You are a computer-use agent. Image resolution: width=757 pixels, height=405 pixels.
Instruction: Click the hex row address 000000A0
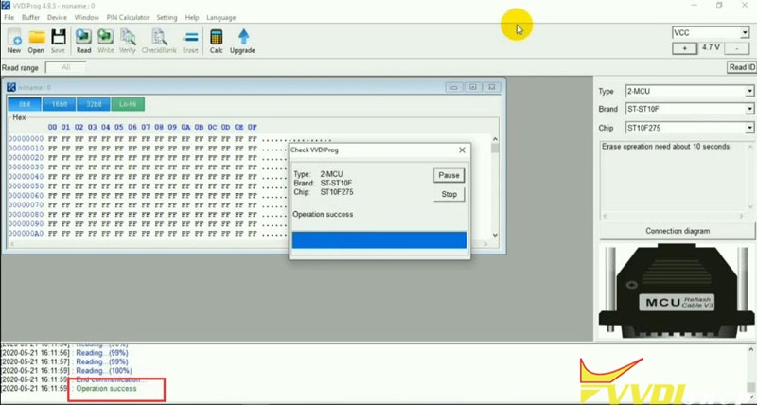click(x=26, y=234)
